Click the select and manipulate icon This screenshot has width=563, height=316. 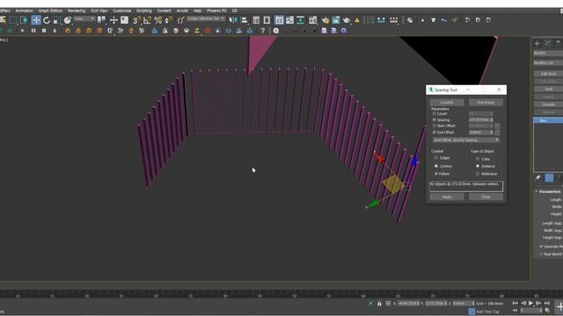point(113,20)
